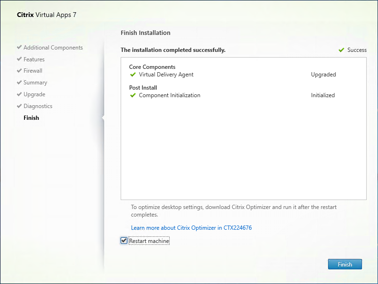Open the Citrix Optimizer CTX224676 link
This screenshot has height=284, width=378.
(x=191, y=228)
